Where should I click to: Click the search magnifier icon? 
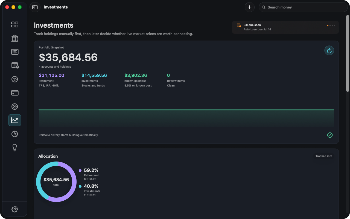coord(264,7)
